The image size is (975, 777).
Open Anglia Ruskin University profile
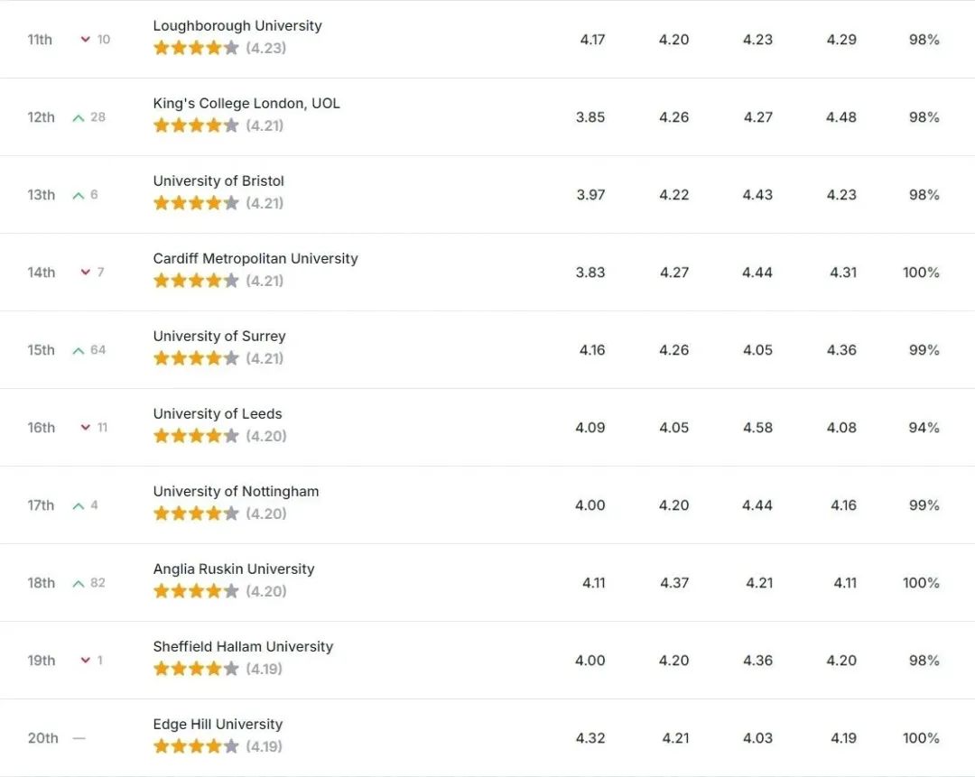[234, 569]
